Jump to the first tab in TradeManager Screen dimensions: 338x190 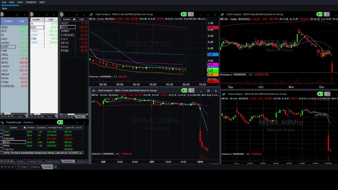click(2, 161)
